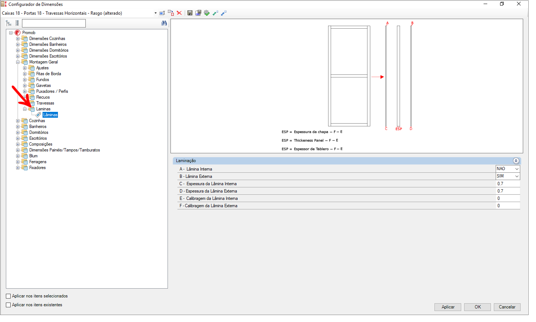
Task: Click the expand tree icon above the tree
Action: click(8, 23)
